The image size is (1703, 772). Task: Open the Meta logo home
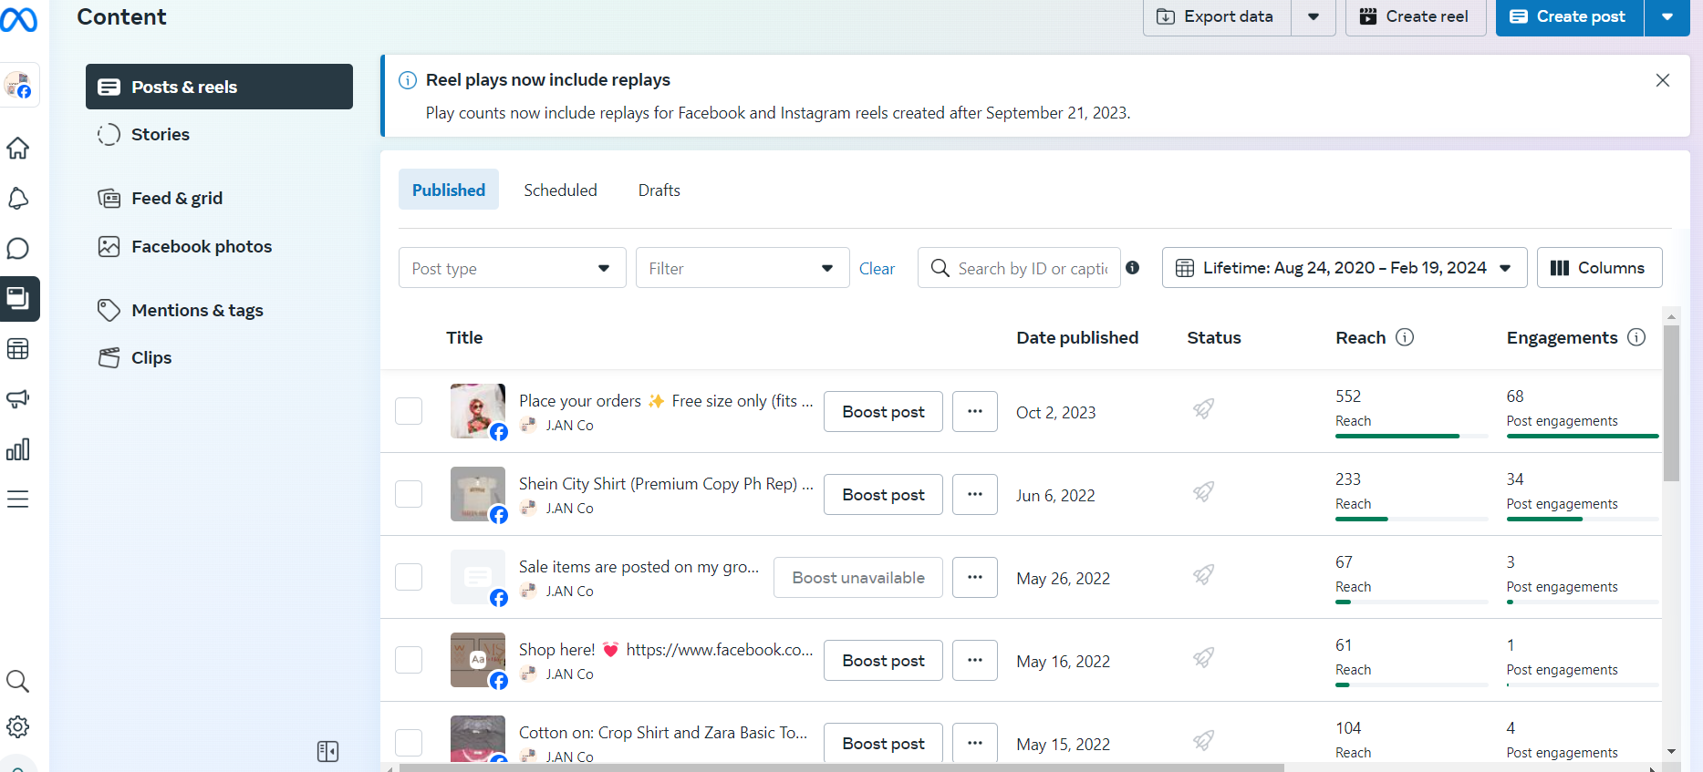[x=19, y=19]
